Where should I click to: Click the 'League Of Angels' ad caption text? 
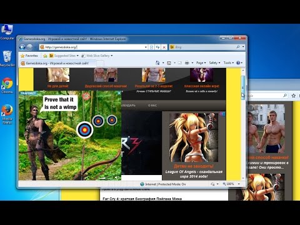pyautogui.click(x=194, y=174)
